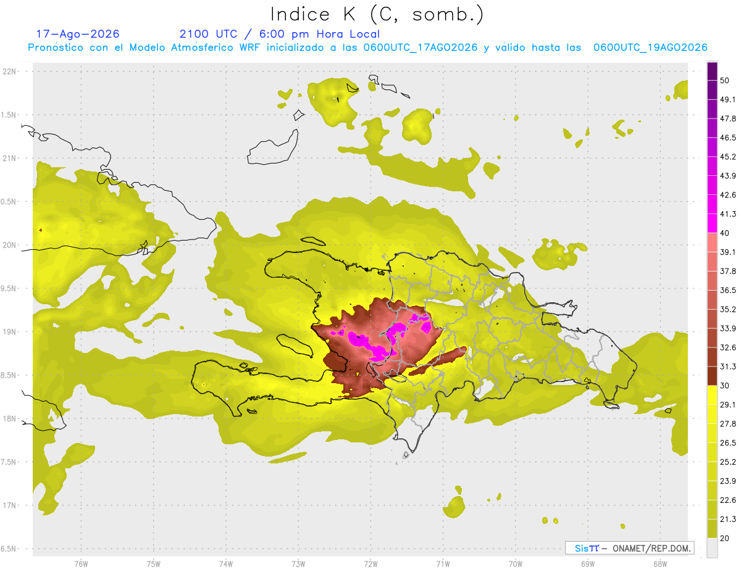The height and width of the screenshot is (572, 741).
Task: Click the 21N latitude label
Action: tap(10, 158)
